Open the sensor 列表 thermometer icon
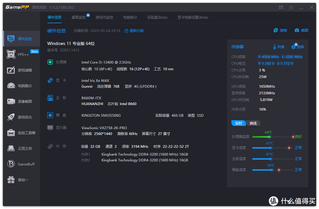Image resolution: width=319 pixels, height=209 pixels. 274,47
